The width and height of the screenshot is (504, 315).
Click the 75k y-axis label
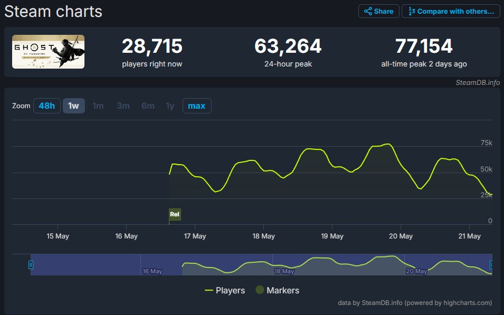tap(487, 142)
